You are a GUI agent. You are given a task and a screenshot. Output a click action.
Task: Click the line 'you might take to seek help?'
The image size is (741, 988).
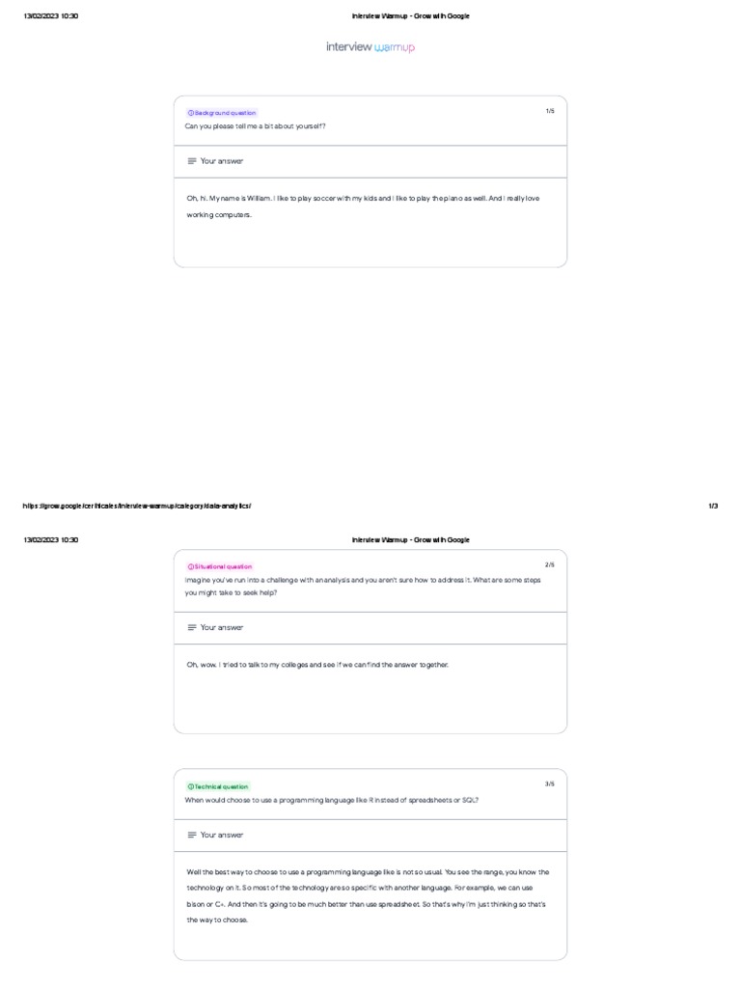(x=231, y=593)
